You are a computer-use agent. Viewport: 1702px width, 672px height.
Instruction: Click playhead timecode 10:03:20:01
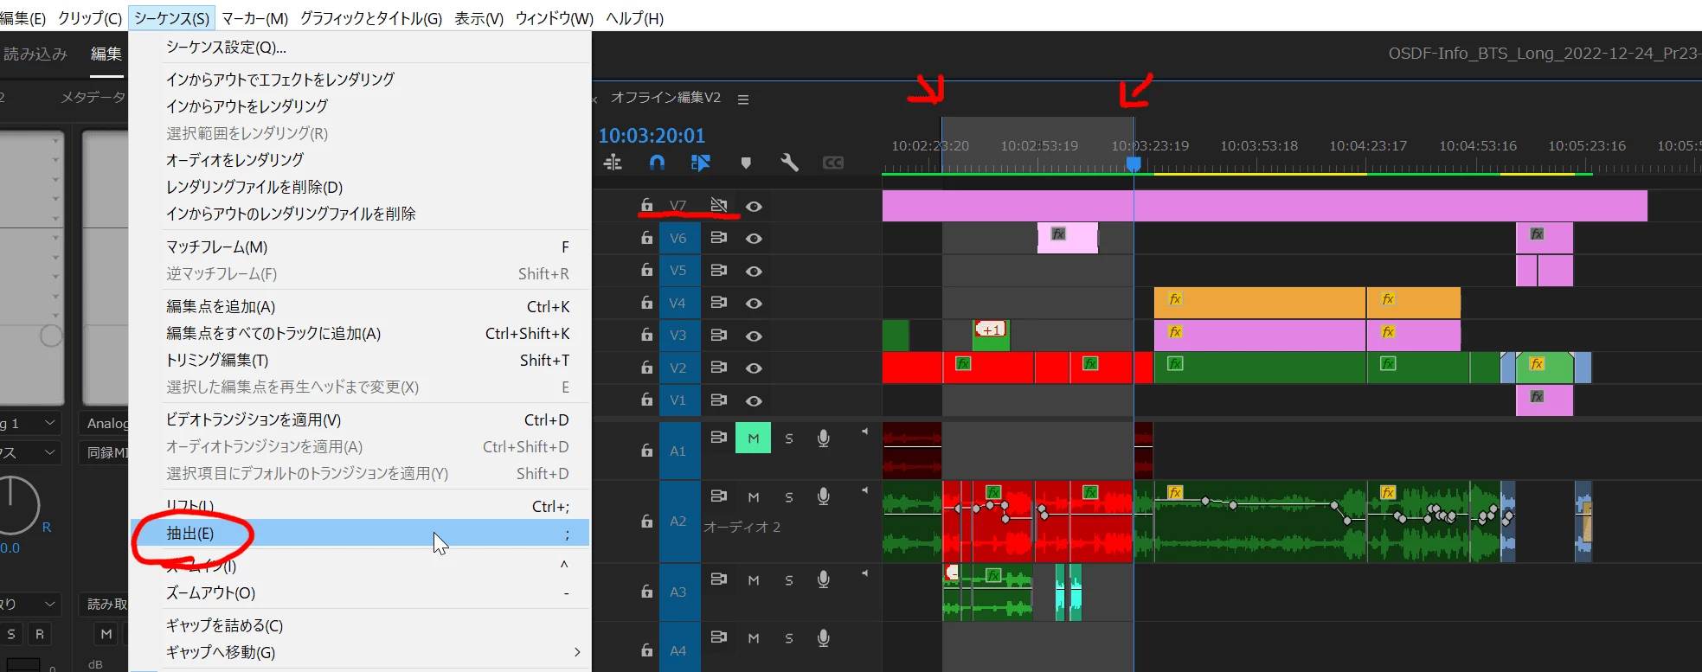click(x=652, y=136)
